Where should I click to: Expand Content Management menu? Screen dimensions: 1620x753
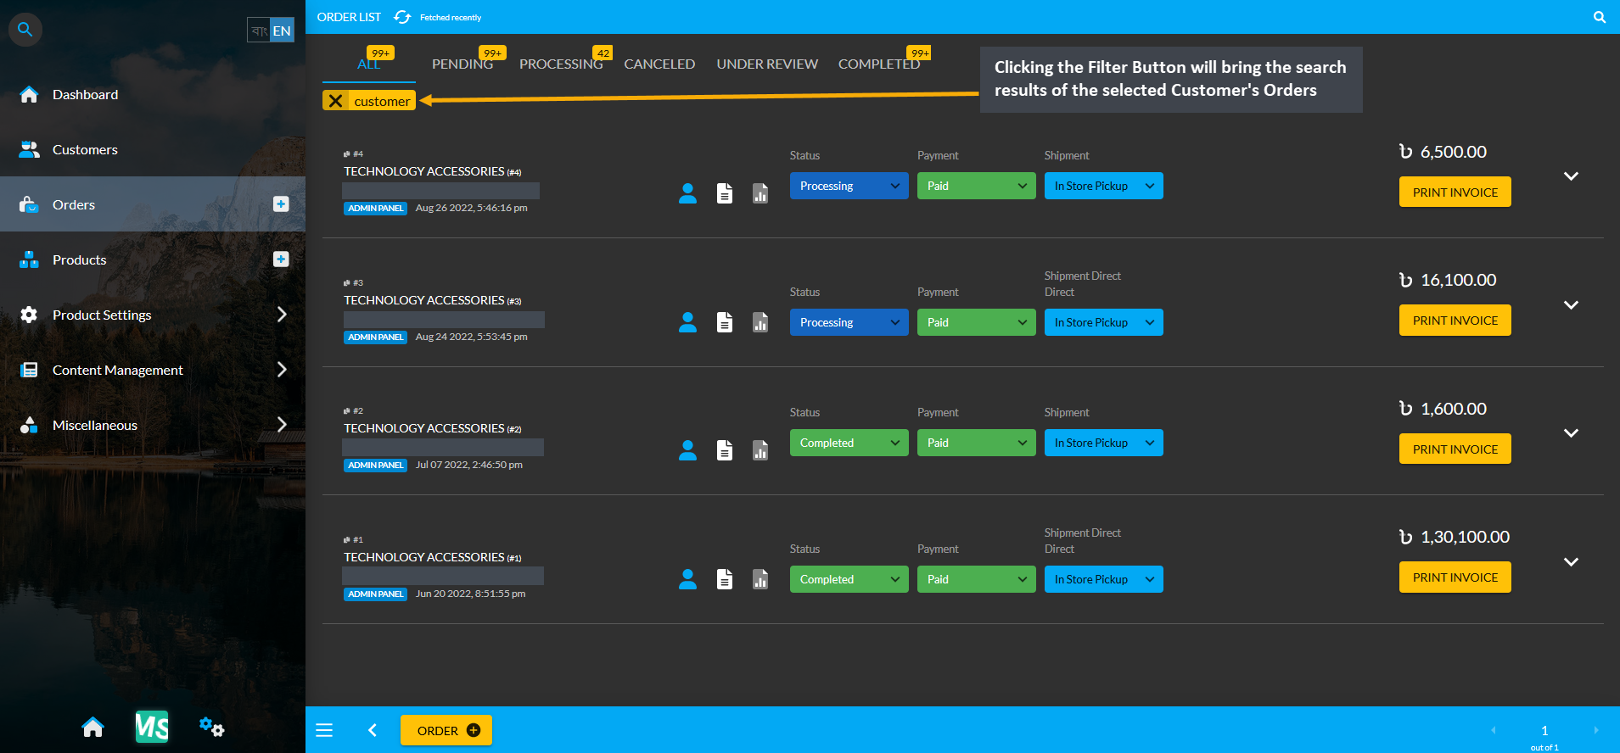click(x=153, y=370)
